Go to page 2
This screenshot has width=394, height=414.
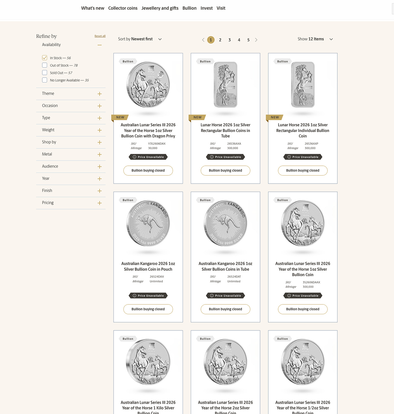pyautogui.click(x=220, y=40)
